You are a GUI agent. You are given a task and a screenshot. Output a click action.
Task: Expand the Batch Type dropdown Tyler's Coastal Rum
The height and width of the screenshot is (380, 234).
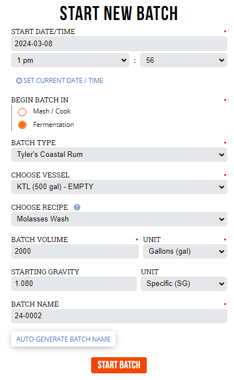point(119,154)
